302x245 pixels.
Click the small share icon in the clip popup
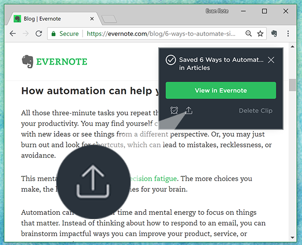pyautogui.click(x=189, y=111)
